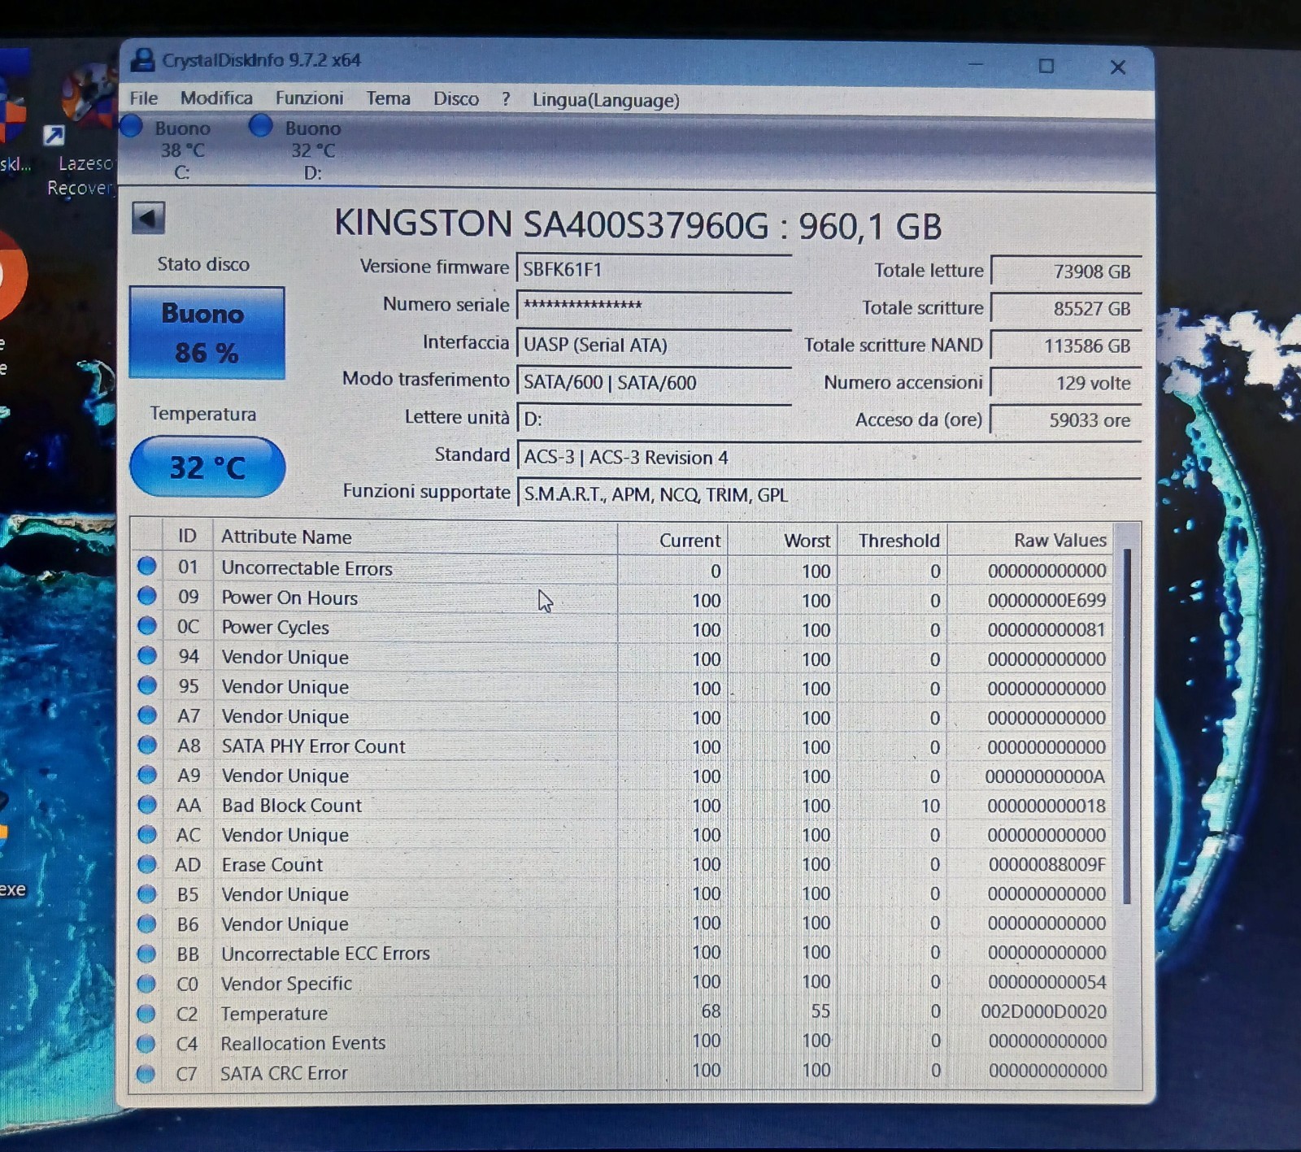Screen dimensions: 1301x1152
Task: Click the status dot for Vendor Specific C0
Action: tap(146, 983)
